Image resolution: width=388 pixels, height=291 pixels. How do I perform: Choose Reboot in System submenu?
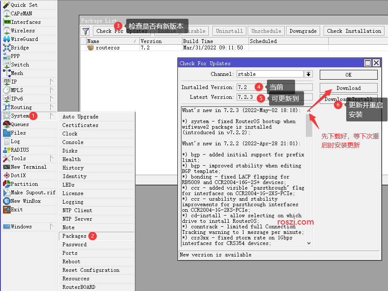click(x=97, y=262)
